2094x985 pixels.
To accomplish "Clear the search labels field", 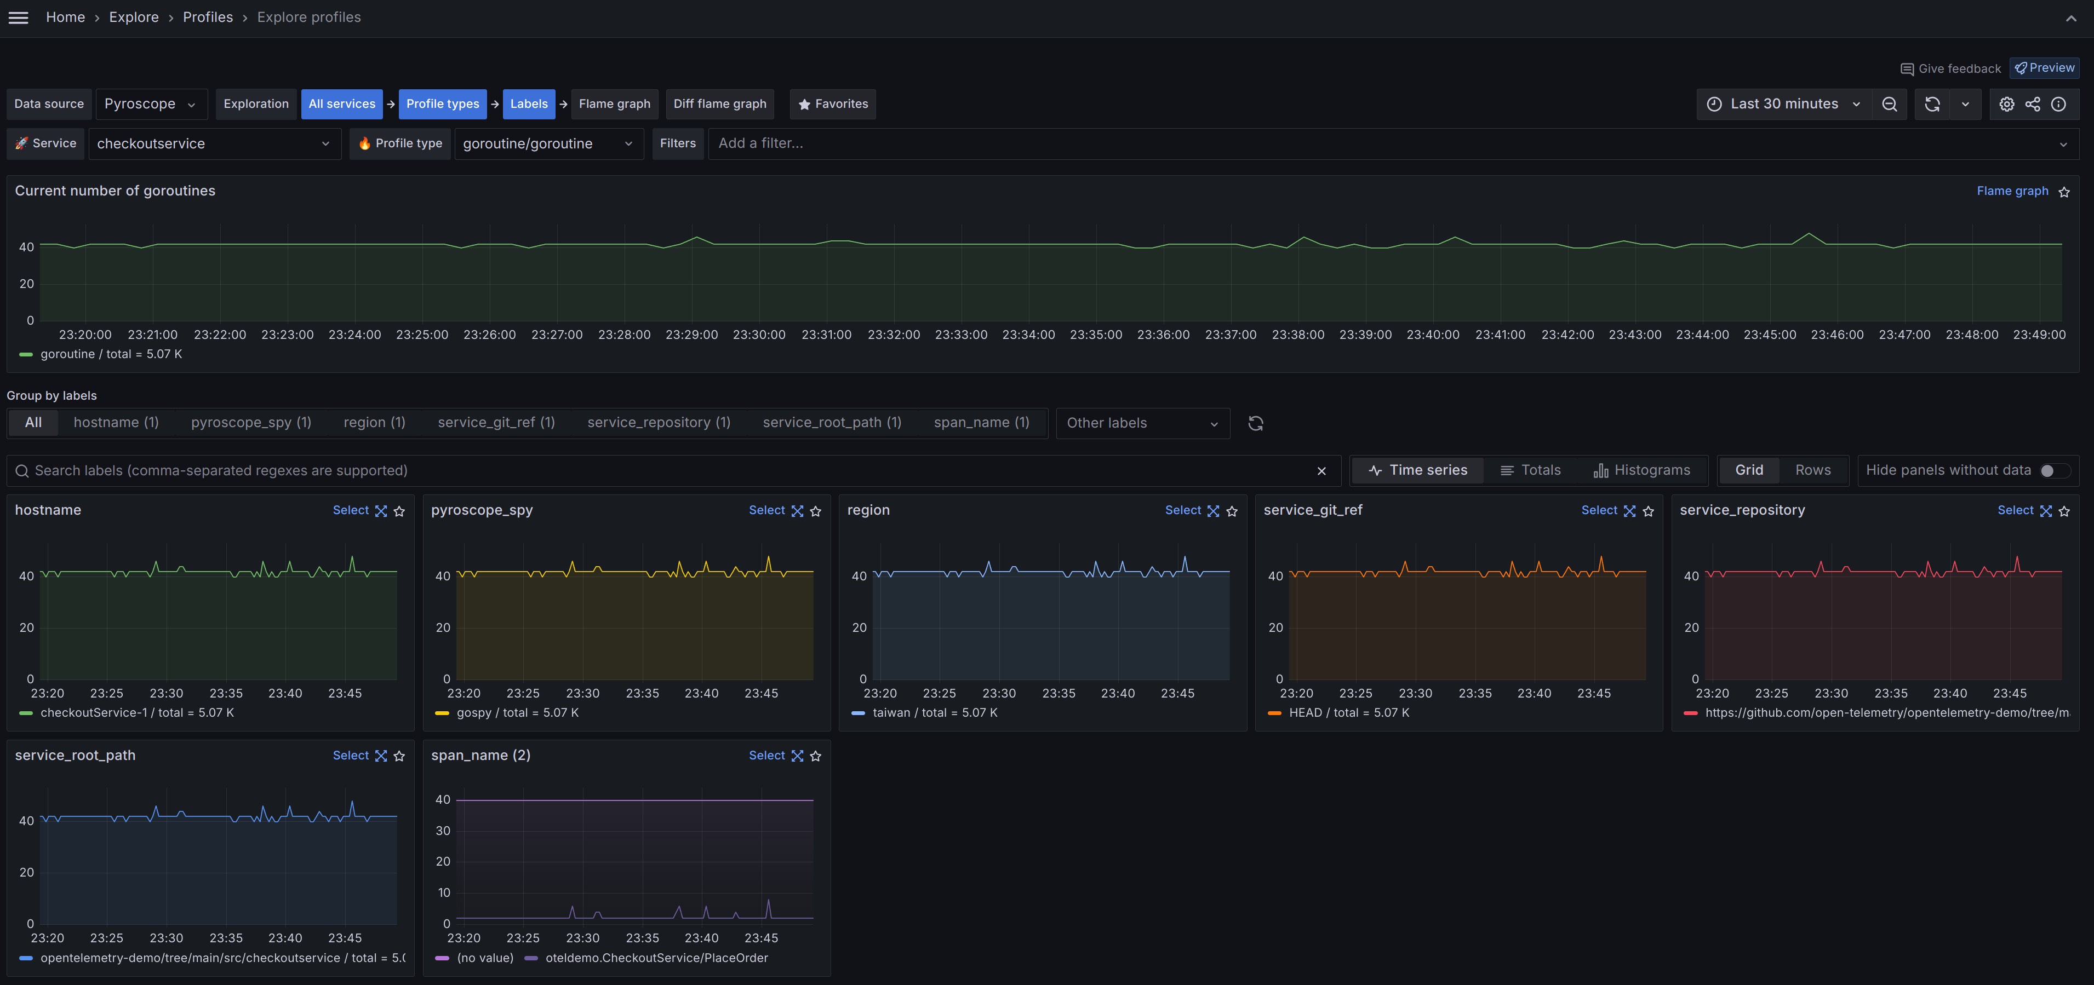I will pos(1321,471).
